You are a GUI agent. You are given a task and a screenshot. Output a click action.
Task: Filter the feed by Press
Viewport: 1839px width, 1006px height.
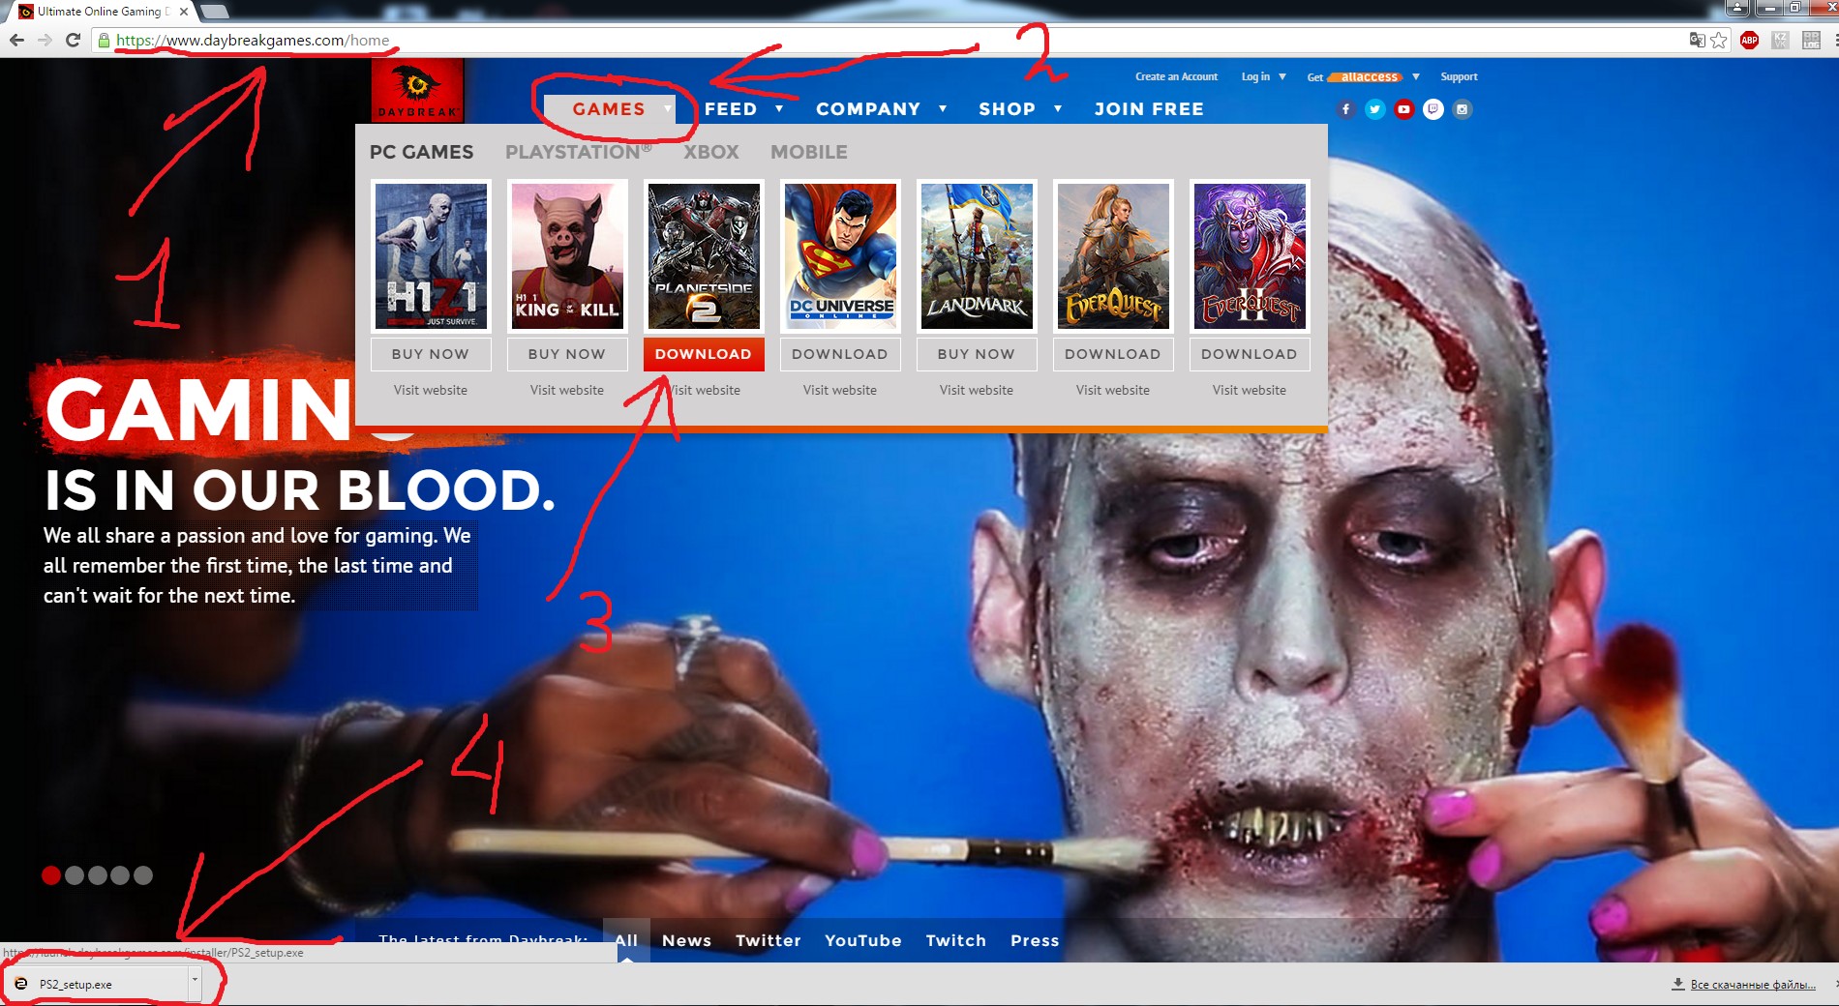point(1035,940)
